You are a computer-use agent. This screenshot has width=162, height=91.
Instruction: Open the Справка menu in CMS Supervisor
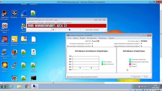[68, 22]
